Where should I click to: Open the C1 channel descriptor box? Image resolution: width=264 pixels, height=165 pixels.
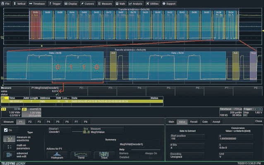coord(11,112)
